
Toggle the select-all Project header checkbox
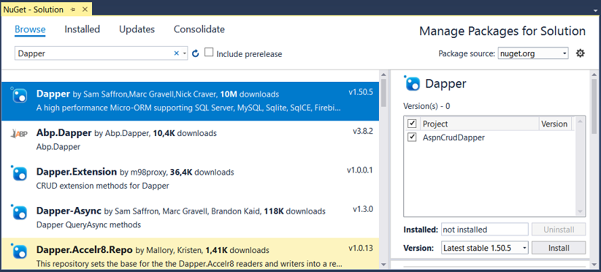coord(412,123)
